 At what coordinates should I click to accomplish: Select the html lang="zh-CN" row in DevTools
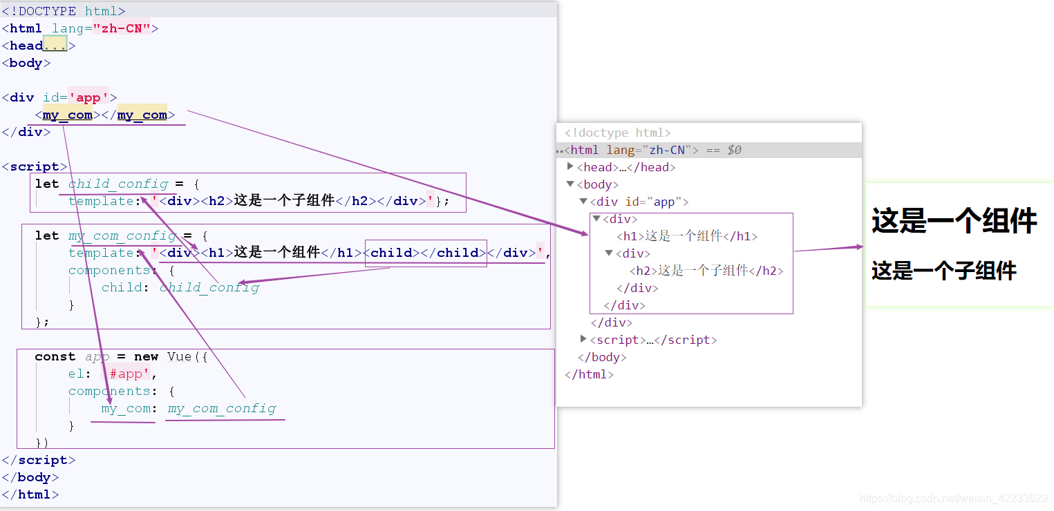pos(709,150)
